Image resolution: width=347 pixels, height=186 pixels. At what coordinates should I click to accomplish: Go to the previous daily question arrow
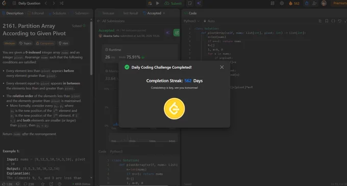[x=46, y=4]
